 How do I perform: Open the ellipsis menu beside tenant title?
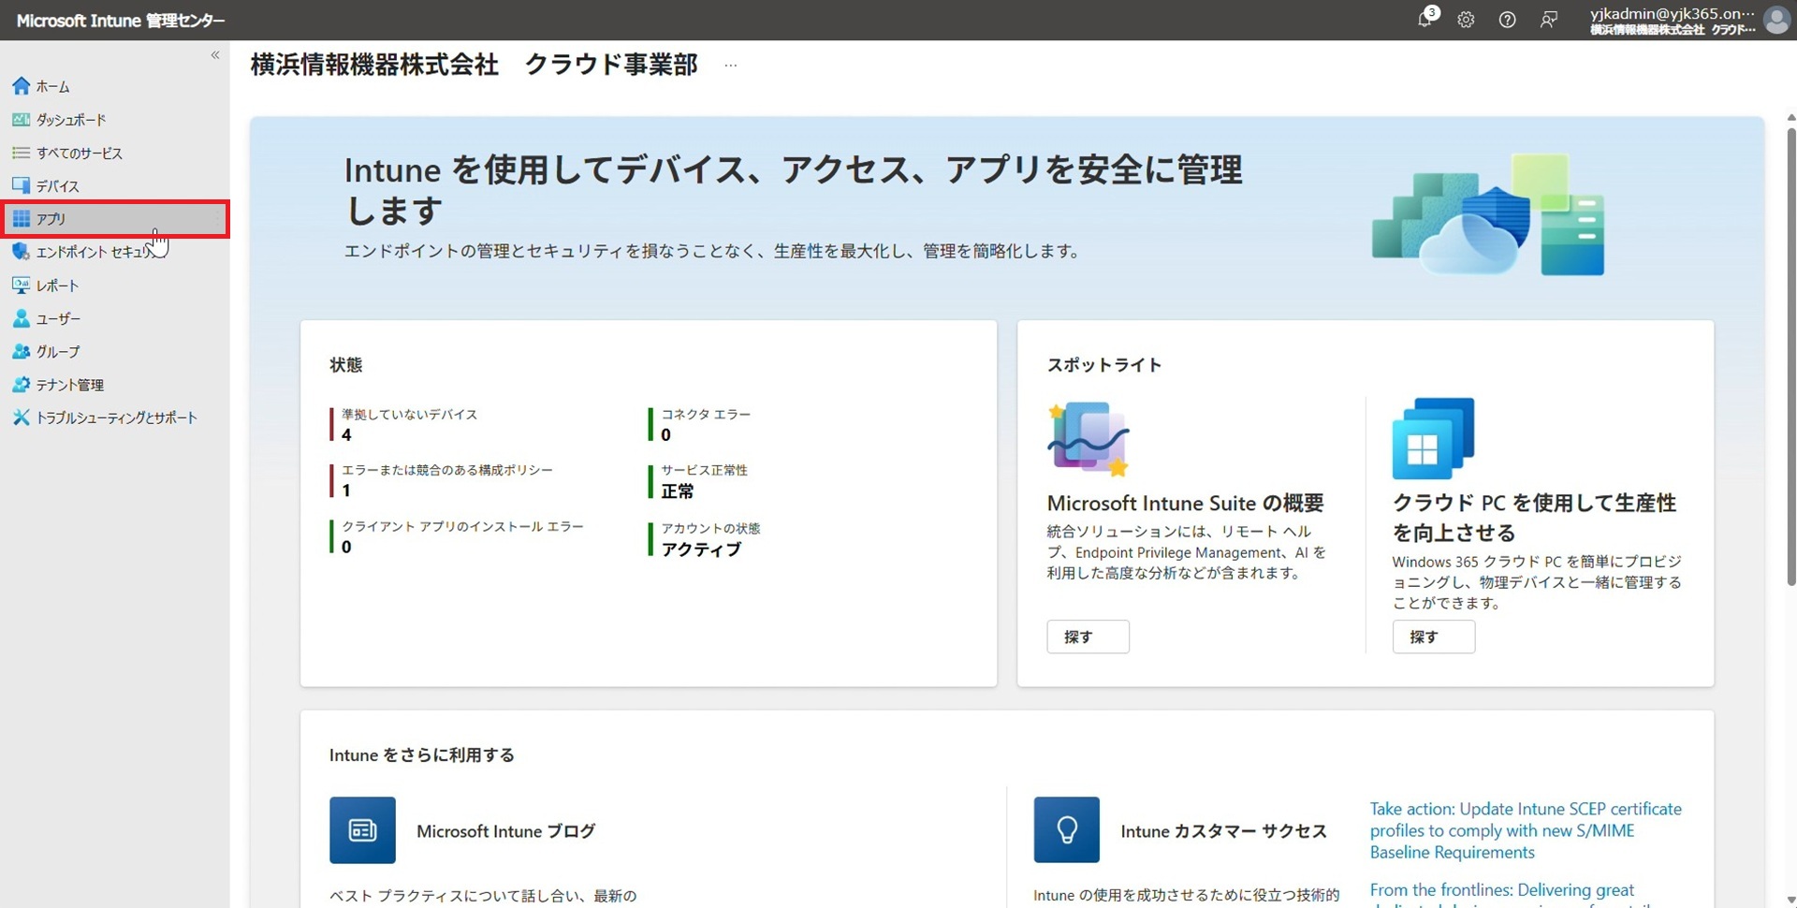point(731,66)
